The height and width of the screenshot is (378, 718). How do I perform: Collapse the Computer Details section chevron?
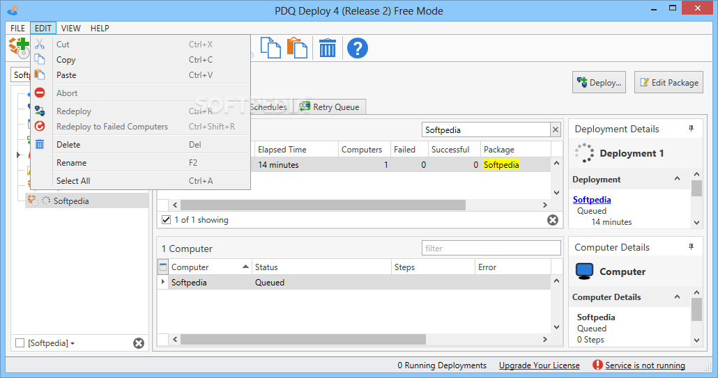(678, 297)
